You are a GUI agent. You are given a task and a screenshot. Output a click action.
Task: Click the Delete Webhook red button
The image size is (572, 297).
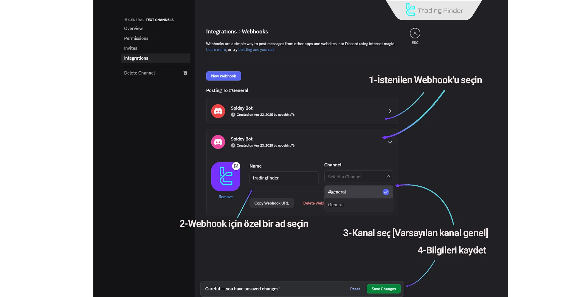pyautogui.click(x=314, y=203)
